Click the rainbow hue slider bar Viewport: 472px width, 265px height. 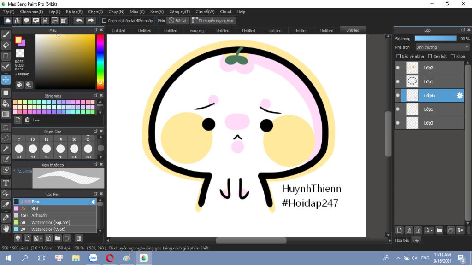(x=100, y=62)
